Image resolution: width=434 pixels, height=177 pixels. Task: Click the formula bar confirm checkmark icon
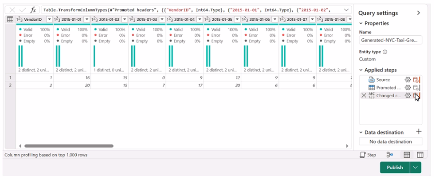[22, 10]
